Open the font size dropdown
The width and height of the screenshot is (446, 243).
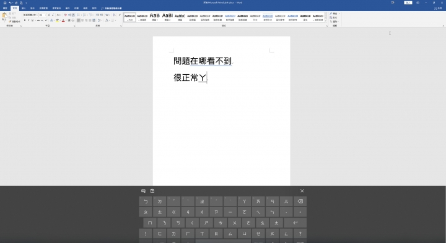click(45, 15)
